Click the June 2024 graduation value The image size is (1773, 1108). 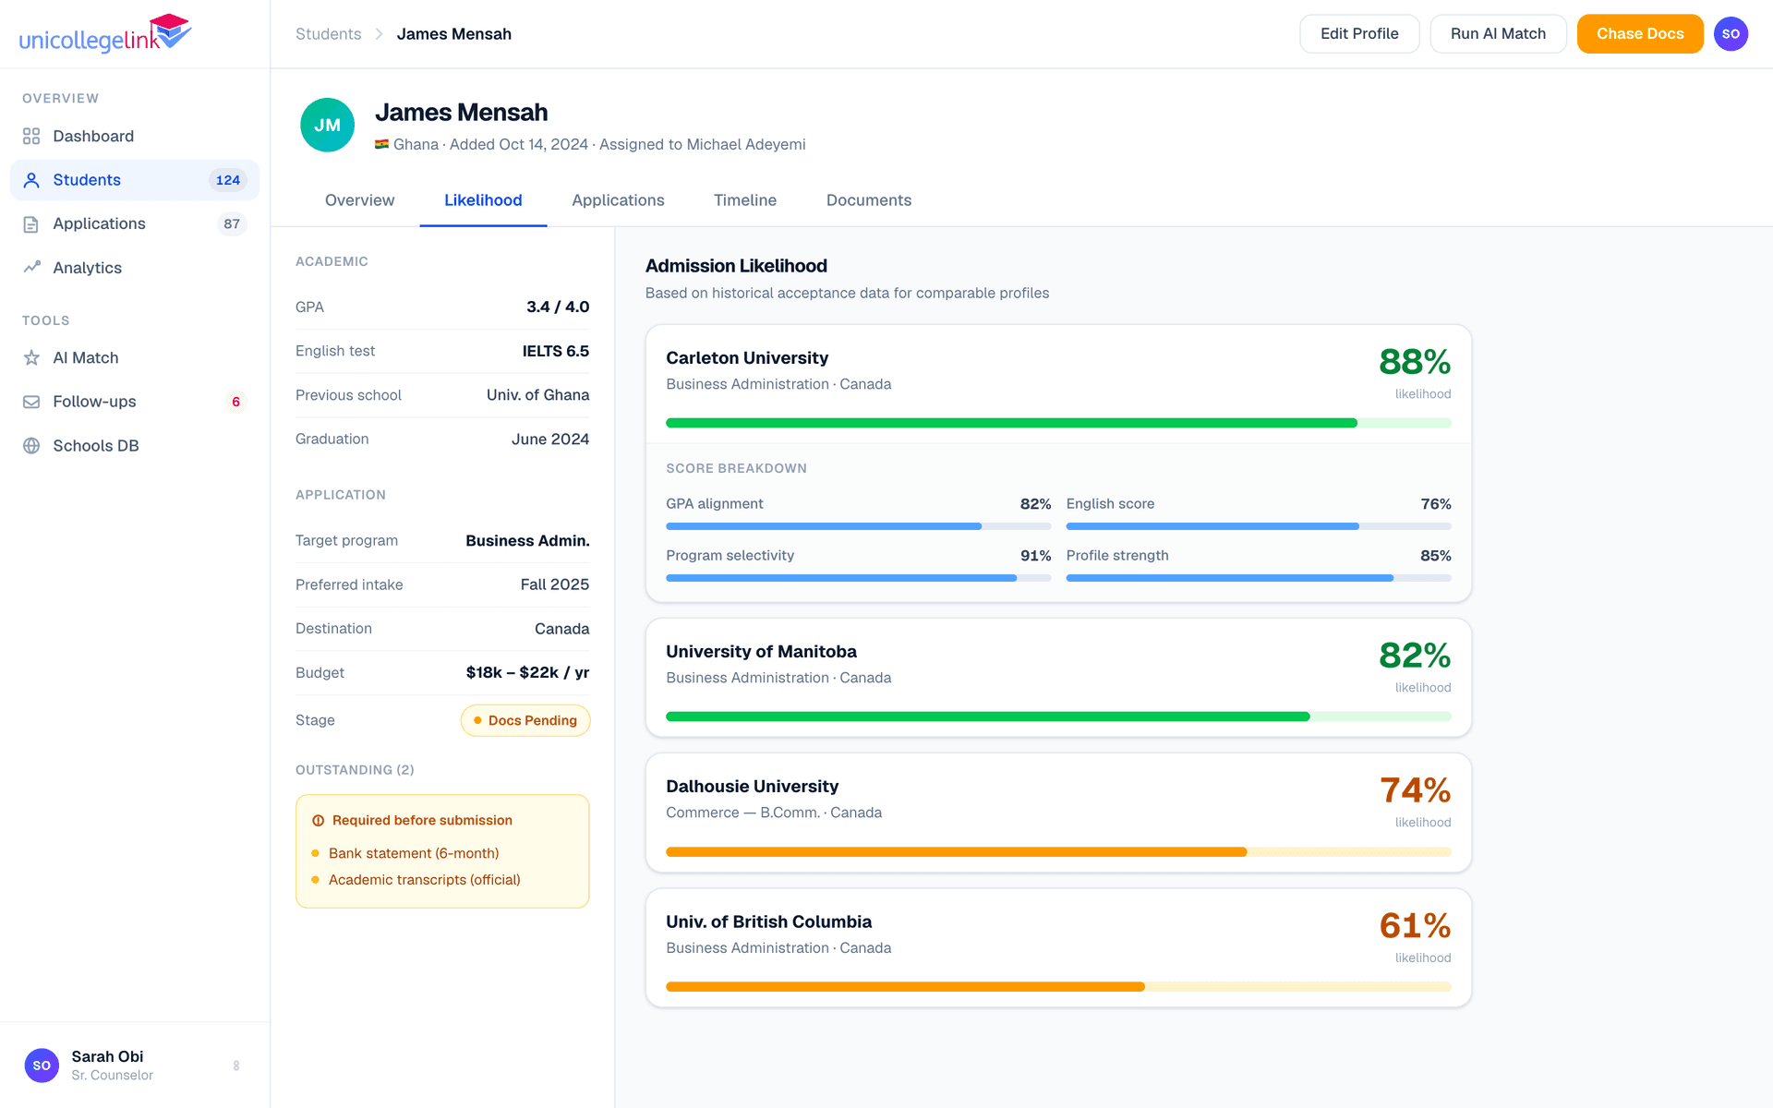pyautogui.click(x=550, y=440)
